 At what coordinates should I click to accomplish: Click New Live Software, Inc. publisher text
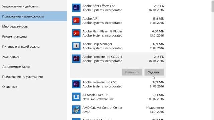tap(98, 99)
